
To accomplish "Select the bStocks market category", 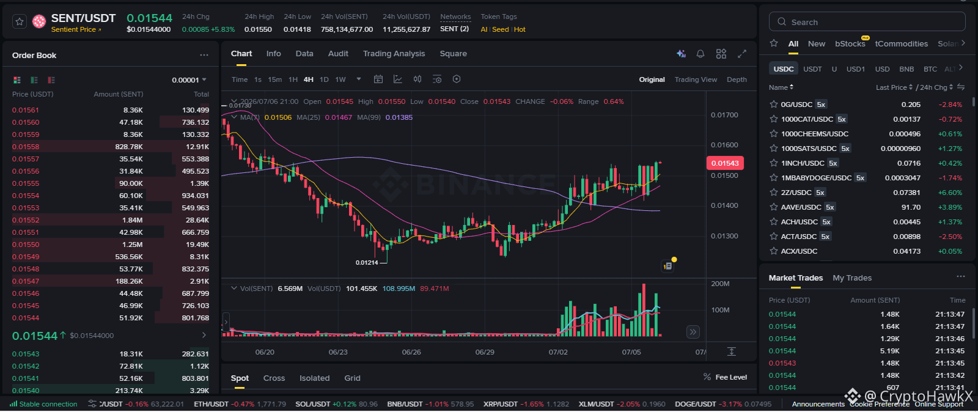I will (850, 43).
